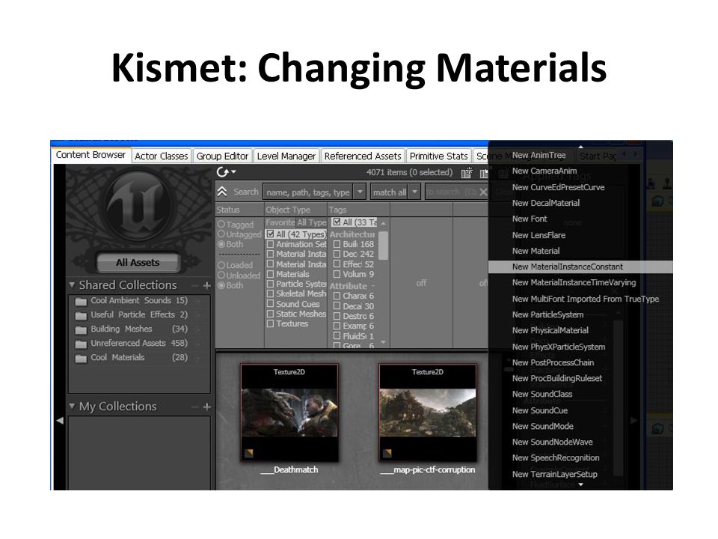Image resolution: width=718 pixels, height=539 pixels.
Task: Select the map-pic-ctf-corruption texture thumbnail
Action: (428, 412)
